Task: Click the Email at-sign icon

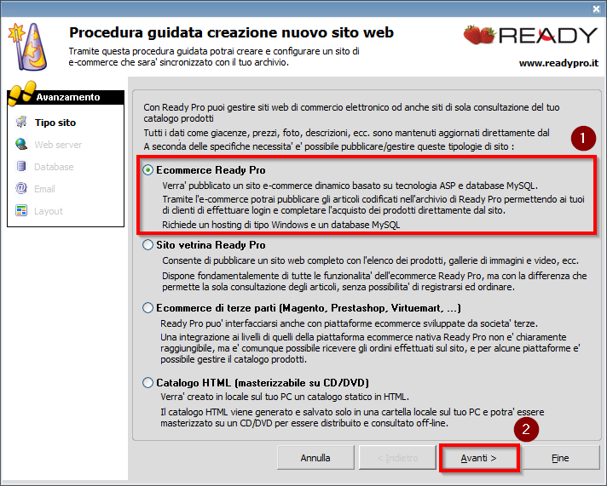Action: point(21,188)
